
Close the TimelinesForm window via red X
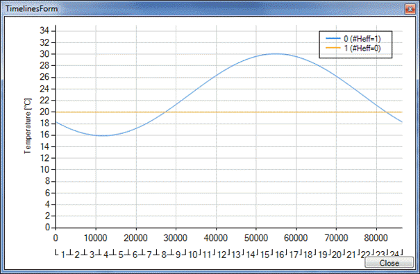point(410,9)
